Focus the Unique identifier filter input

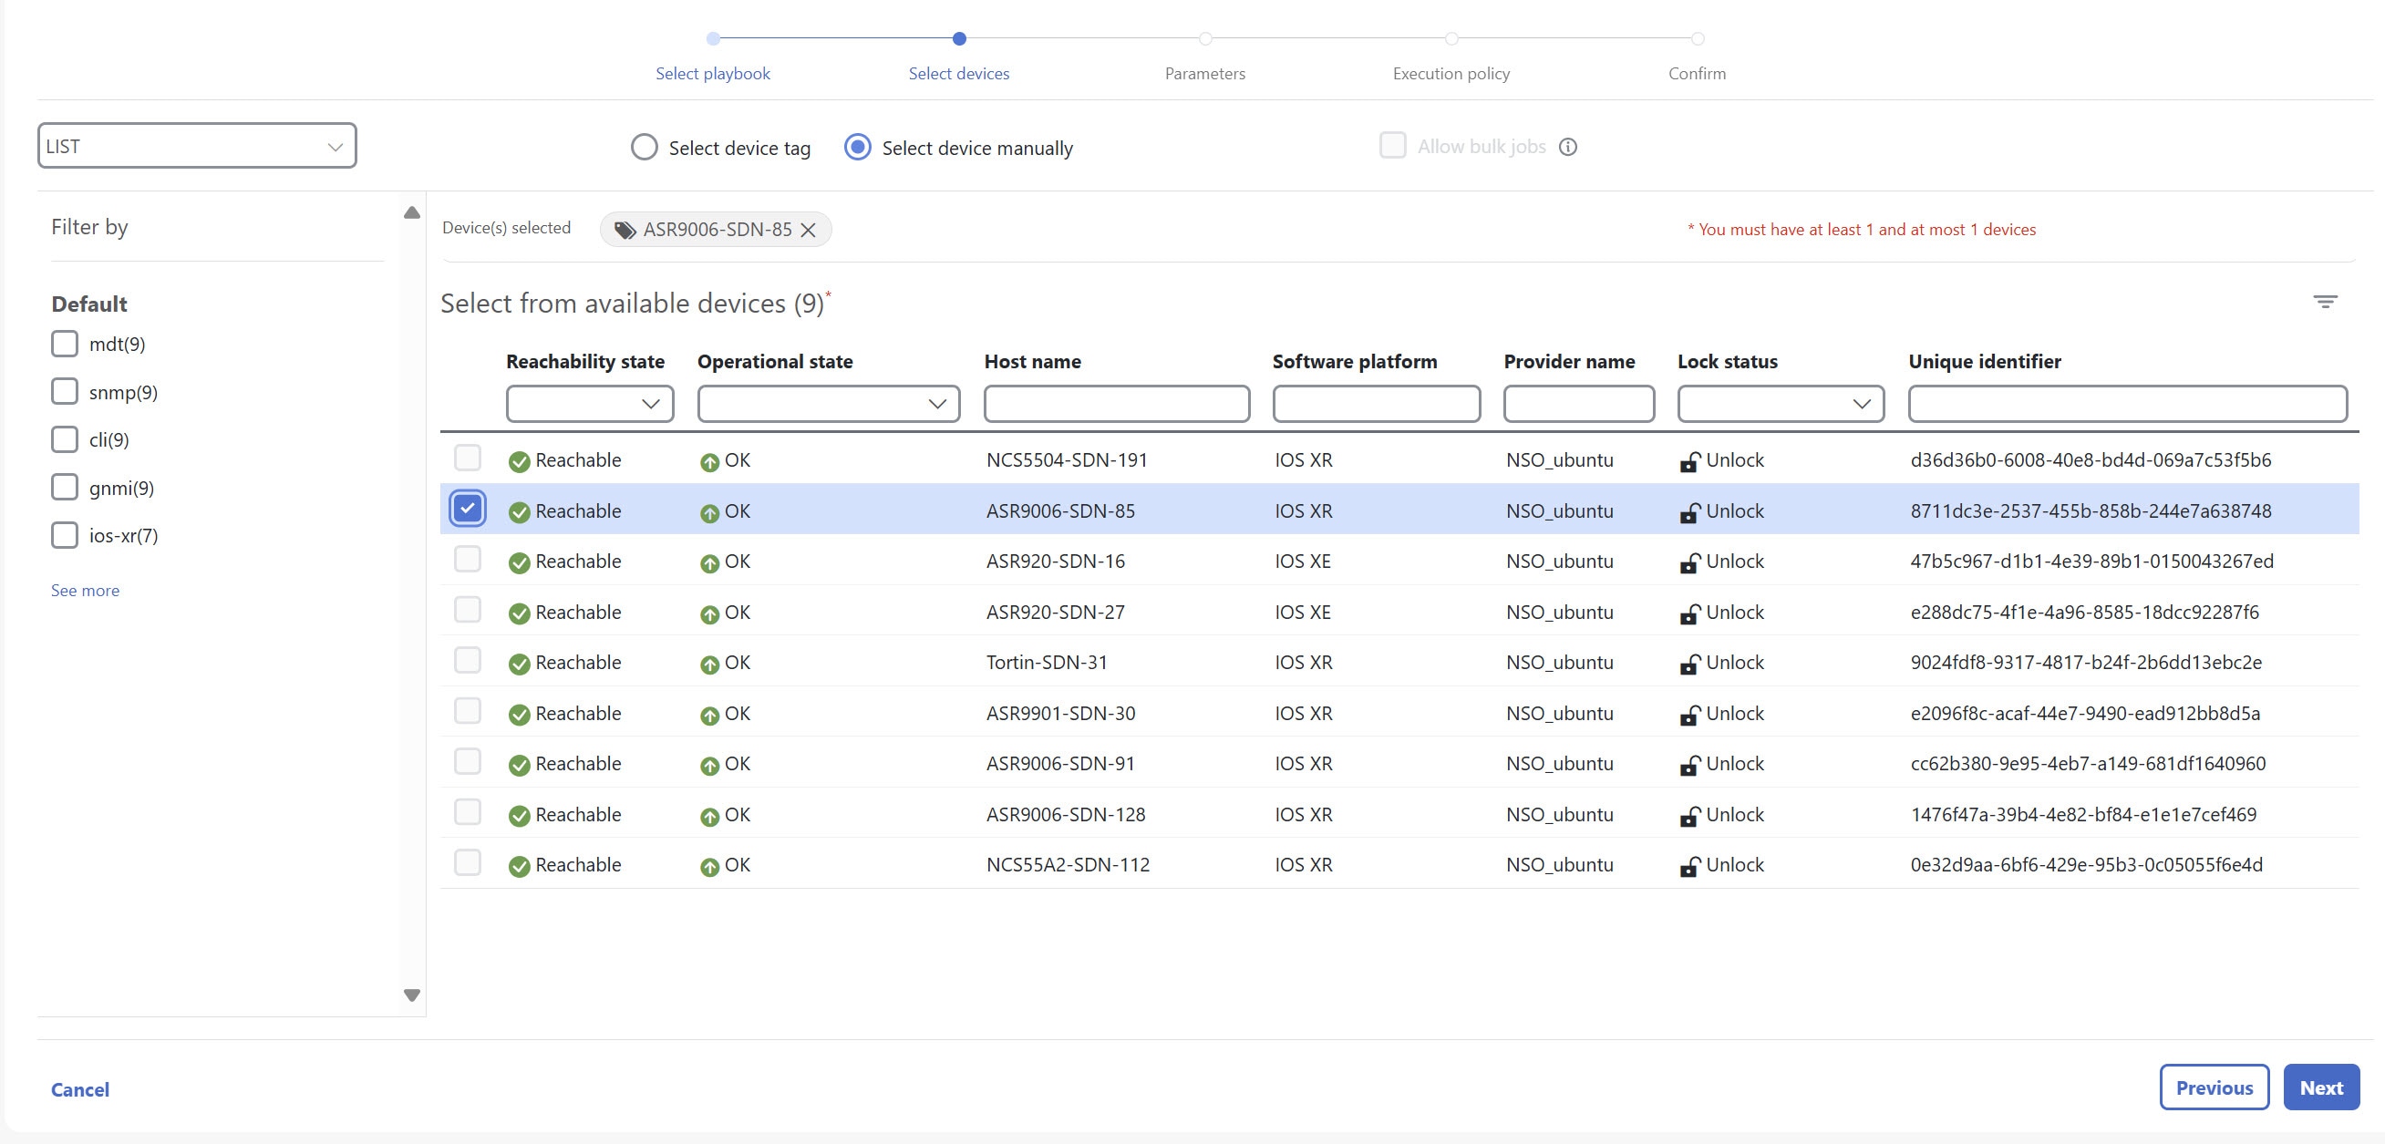tap(2128, 404)
